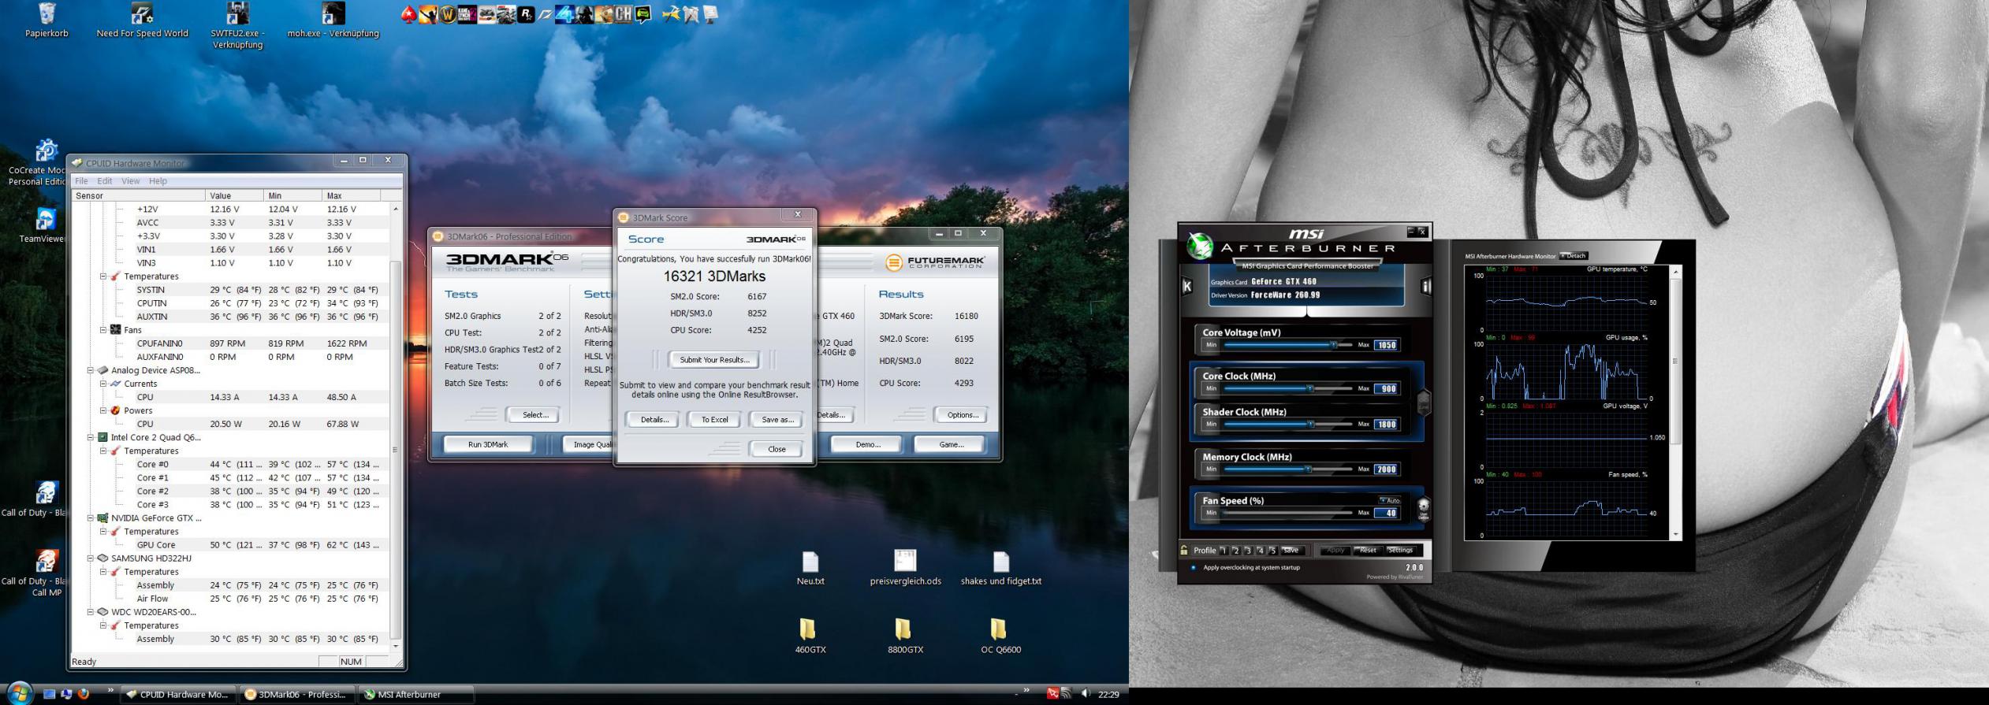1989x705 pixels.
Task: Open the Neu.txt file
Action: pyautogui.click(x=810, y=568)
